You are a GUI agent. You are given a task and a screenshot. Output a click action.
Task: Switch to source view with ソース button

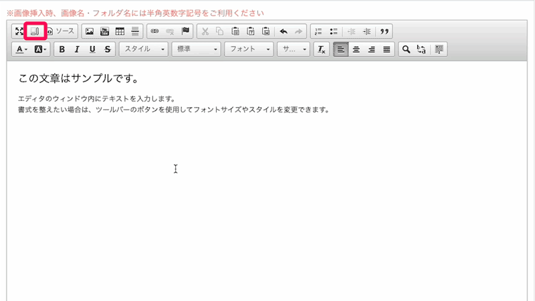61,31
